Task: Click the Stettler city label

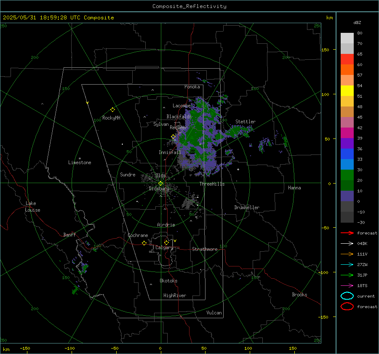Action: click(x=246, y=122)
